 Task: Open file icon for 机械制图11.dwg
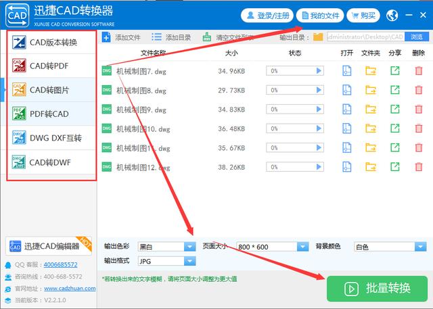(347, 147)
